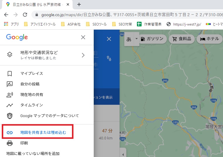The height and width of the screenshot is (157, 223).
Task: Swap start and destination arrows
Action: point(109,58)
